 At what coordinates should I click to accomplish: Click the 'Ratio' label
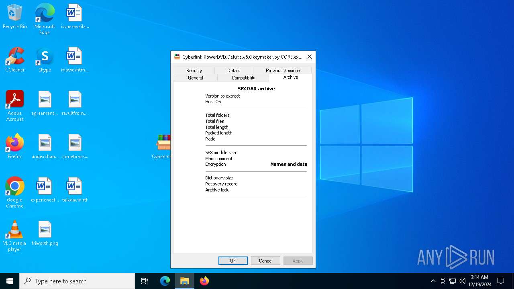pyautogui.click(x=210, y=139)
